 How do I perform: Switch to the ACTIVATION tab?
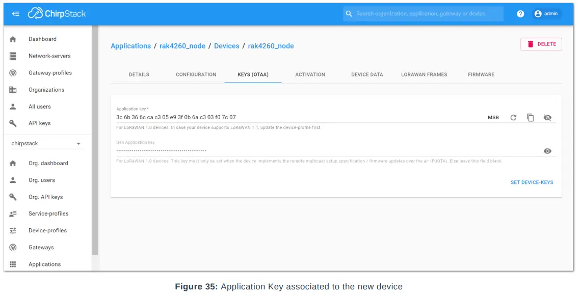310,74
